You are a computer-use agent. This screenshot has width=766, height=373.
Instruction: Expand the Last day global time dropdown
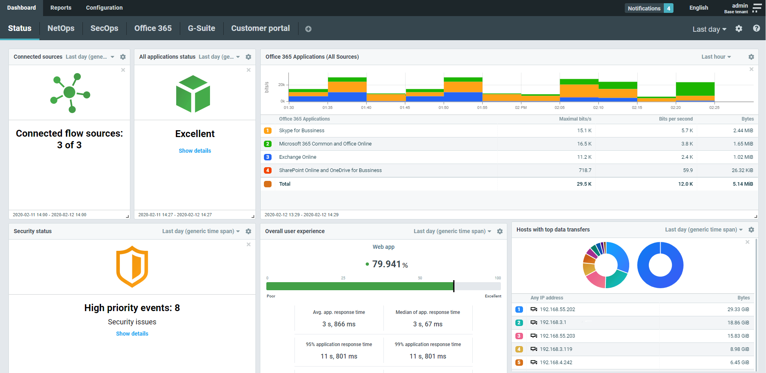coord(709,29)
